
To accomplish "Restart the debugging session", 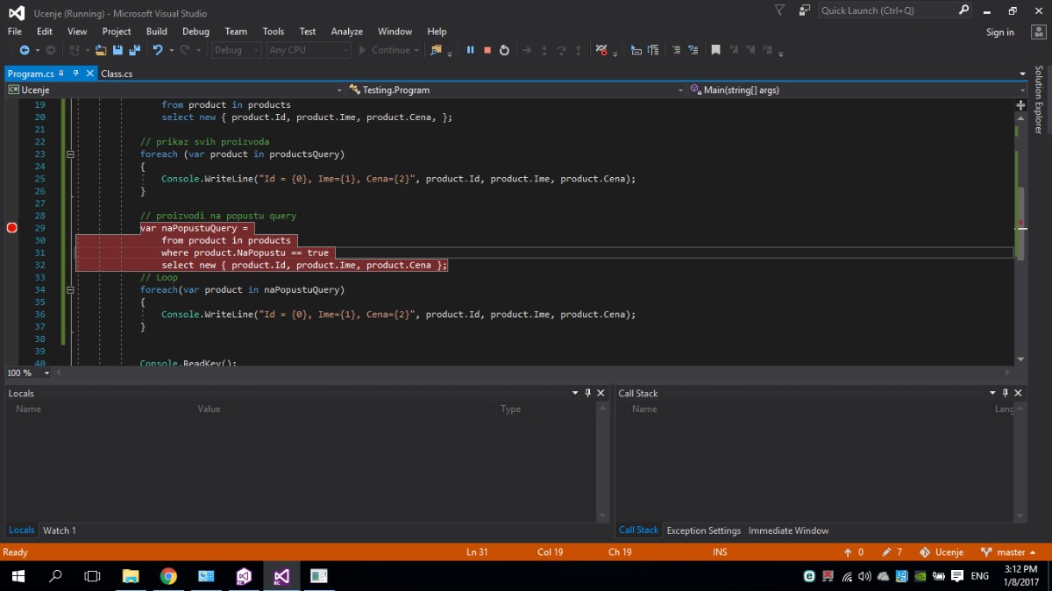I will (504, 50).
